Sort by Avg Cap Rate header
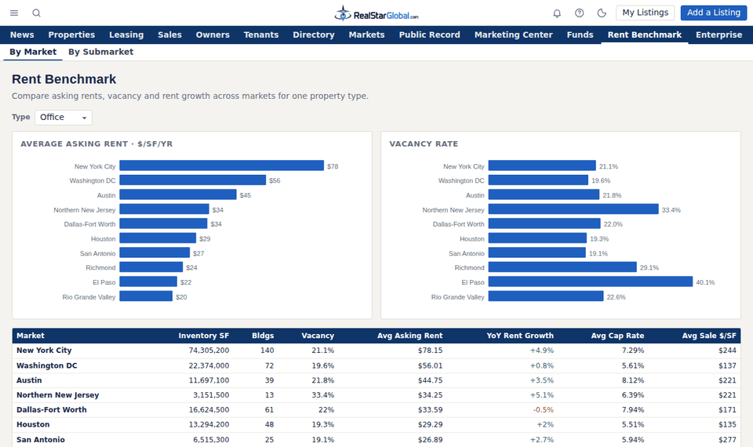Viewport: 753px width, 447px height. 617,336
